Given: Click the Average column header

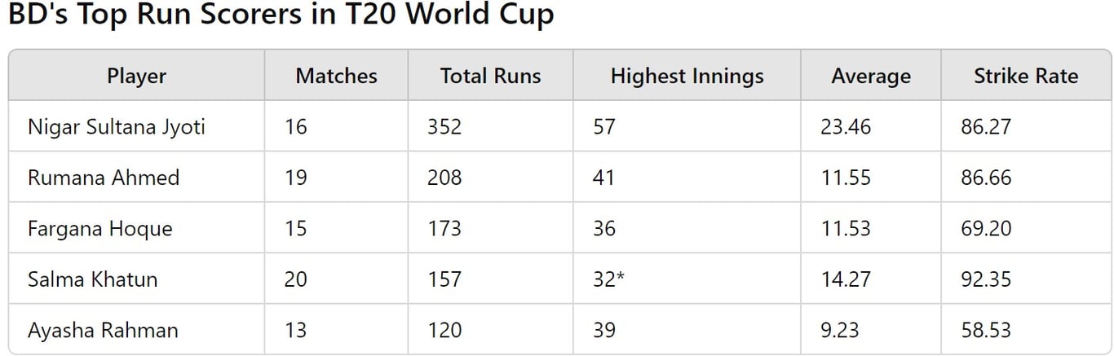Looking at the screenshot, I should (x=870, y=77).
